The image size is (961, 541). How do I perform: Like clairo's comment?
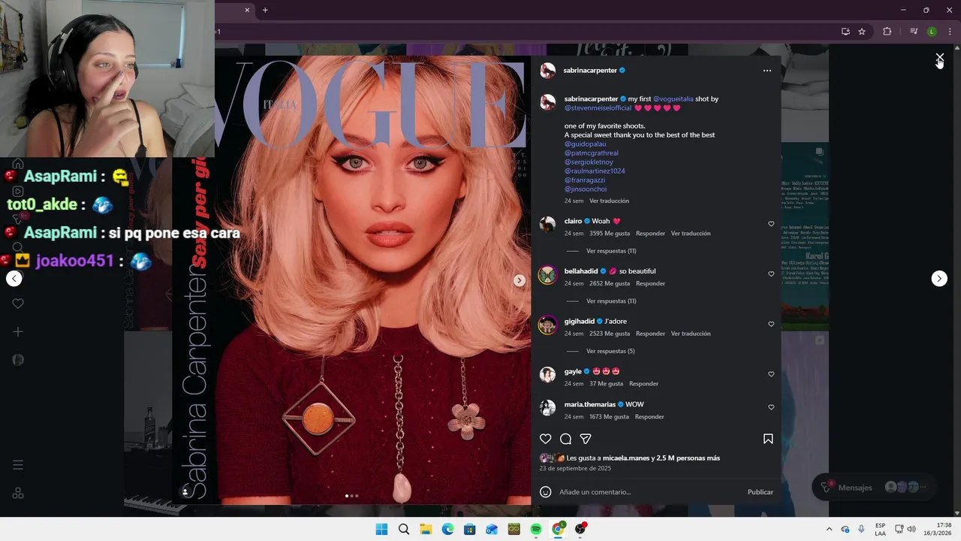tap(771, 224)
